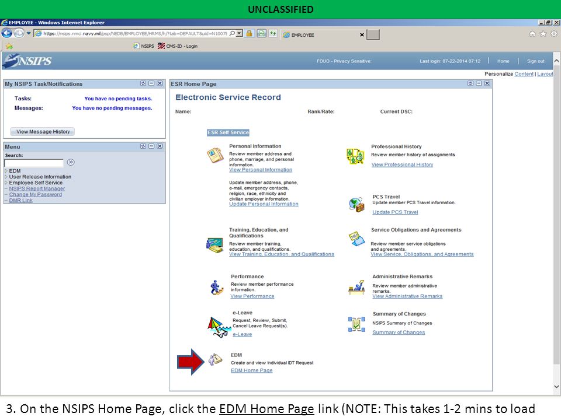This screenshot has width=561, height=420.
Task: Click the Summary of Changes checklist icon
Action: point(356,324)
